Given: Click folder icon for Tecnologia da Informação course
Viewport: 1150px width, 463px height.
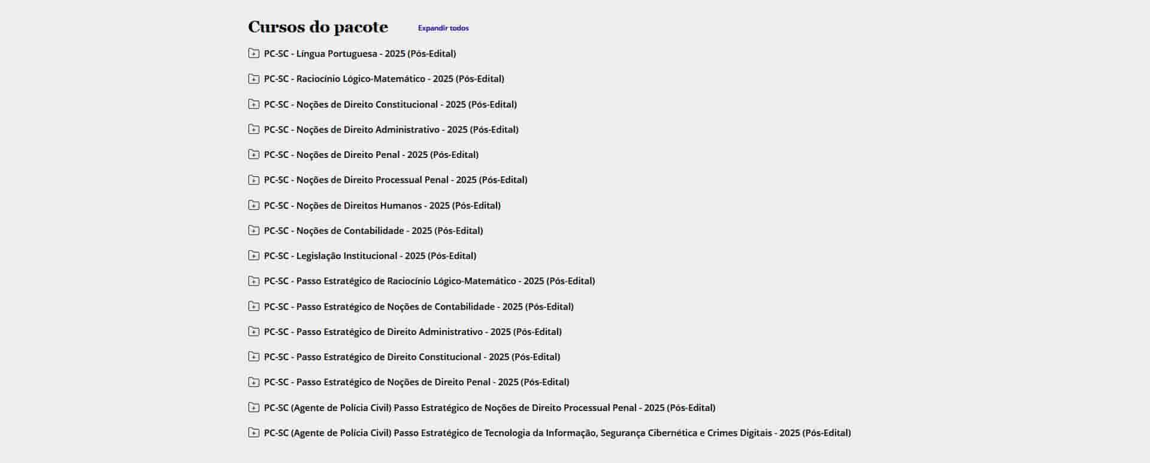Looking at the screenshot, I should [x=254, y=432].
